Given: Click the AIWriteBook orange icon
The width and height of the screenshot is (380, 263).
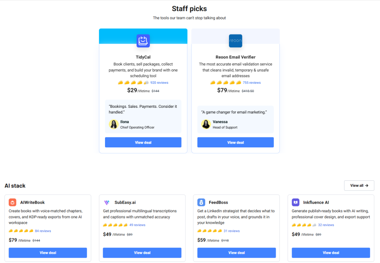Looking at the screenshot, I should 12,202.
